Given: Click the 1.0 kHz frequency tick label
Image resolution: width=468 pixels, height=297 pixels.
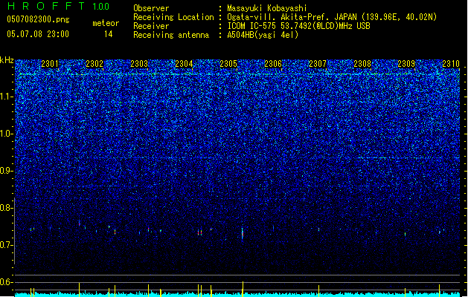Looking at the screenshot, I should (7, 134).
